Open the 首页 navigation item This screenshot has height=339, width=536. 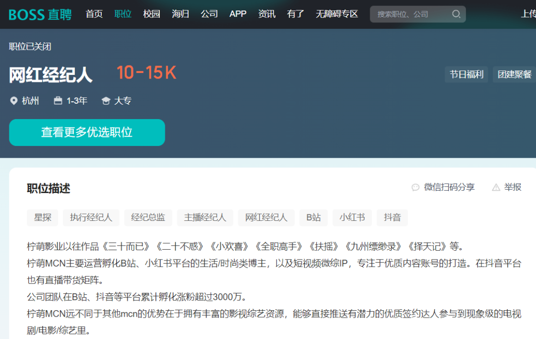click(94, 14)
